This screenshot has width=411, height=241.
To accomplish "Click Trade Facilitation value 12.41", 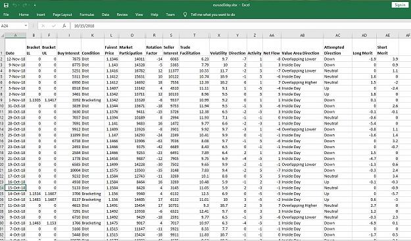I will (x=194, y=211).
